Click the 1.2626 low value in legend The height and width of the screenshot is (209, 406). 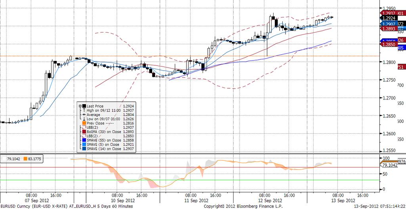click(x=128, y=119)
